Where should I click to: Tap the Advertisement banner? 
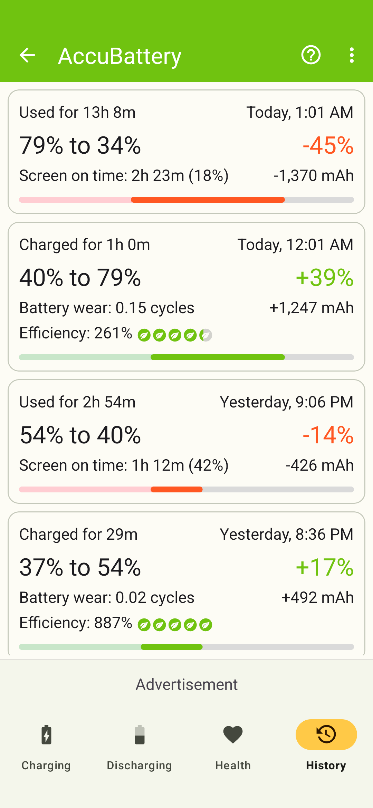pos(186,684)
